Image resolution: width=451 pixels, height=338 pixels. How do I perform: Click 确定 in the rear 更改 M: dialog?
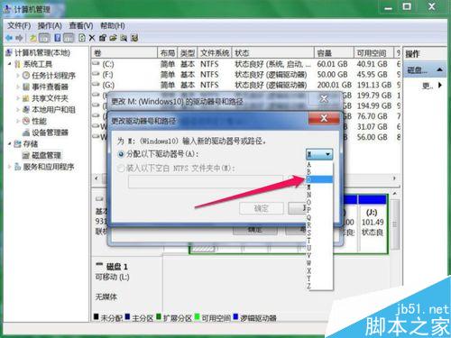pos(254,230)
